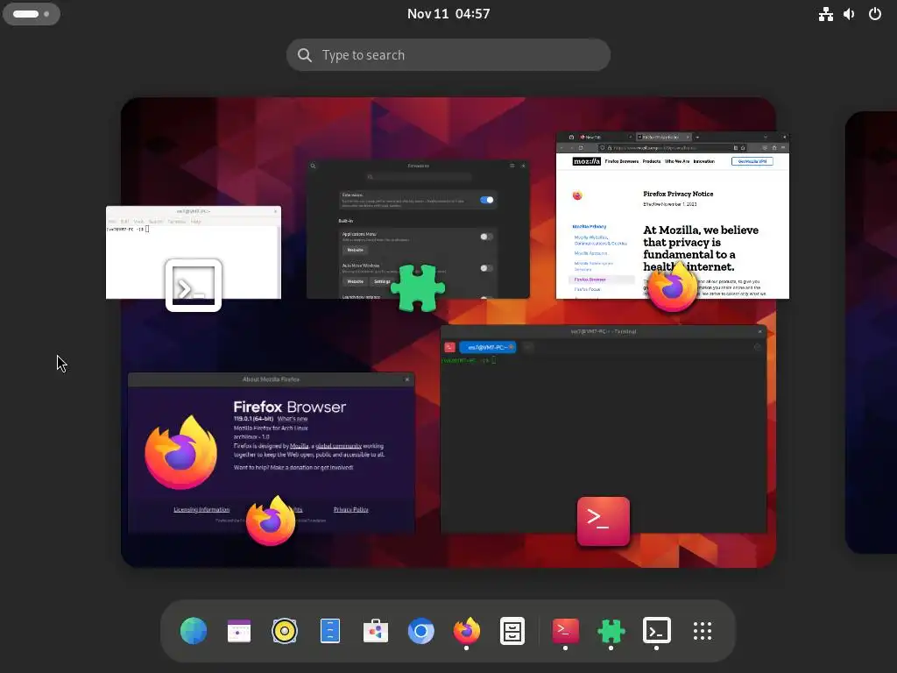Switch to the adjacent workspace preview on right

[871, 332]
